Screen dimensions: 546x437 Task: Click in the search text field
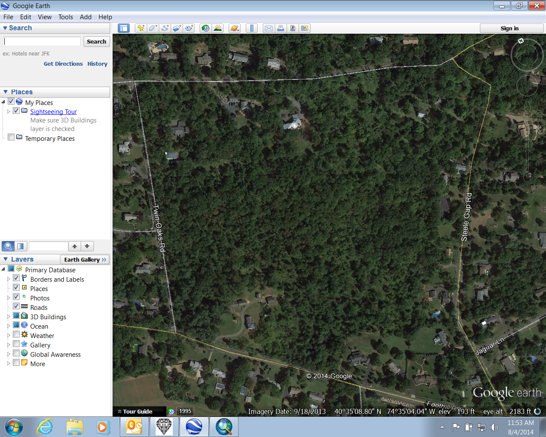coord(42,41)
